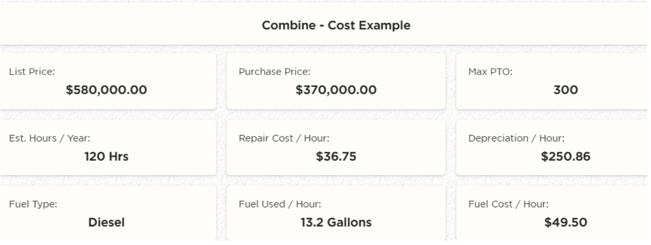Image resolution: width=651 pixels, height=245 pixels.
Task: Click the $580,000.00 list price value
Action: click(106, 90)
